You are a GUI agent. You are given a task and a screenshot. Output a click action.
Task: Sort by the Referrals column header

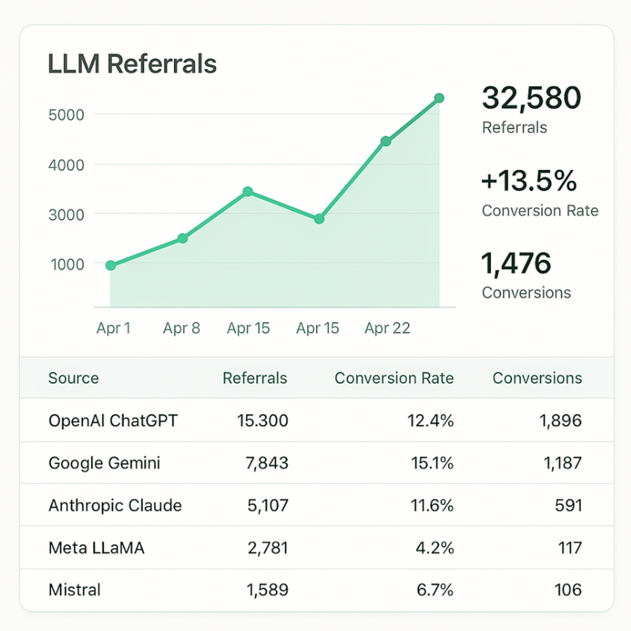pos(255,378)
